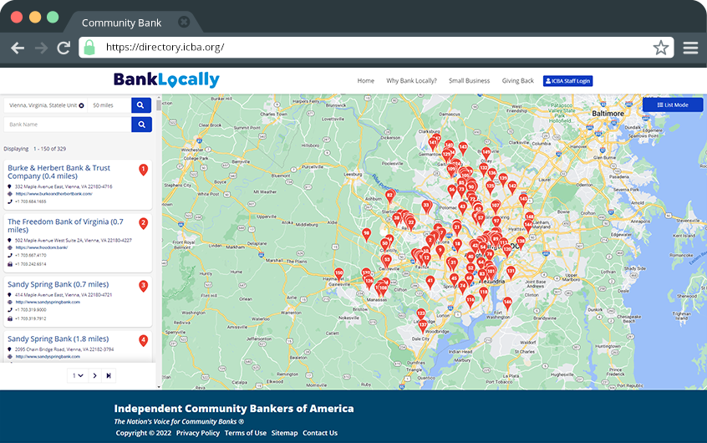Screen dimensions: 707x443
Task: Click the ICBA Staff Login button
Action: [x=567, y=81]
